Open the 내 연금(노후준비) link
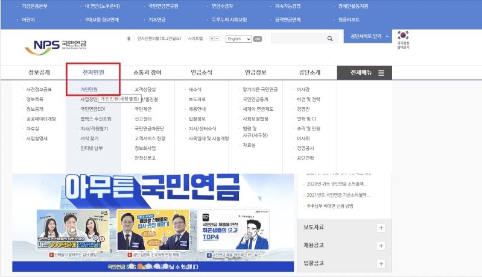 103,6
